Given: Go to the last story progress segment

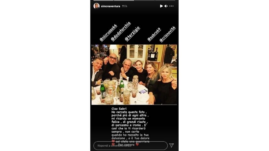Looking at the screenshot, I should (x=165, y=1).
